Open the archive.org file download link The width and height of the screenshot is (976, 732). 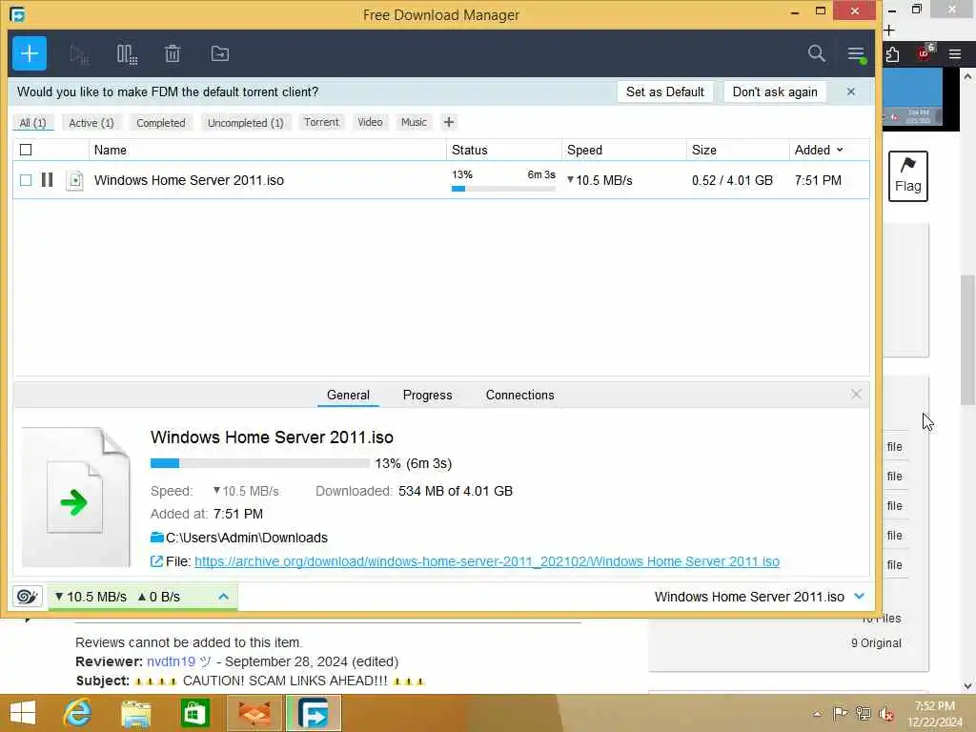[487, 561]
